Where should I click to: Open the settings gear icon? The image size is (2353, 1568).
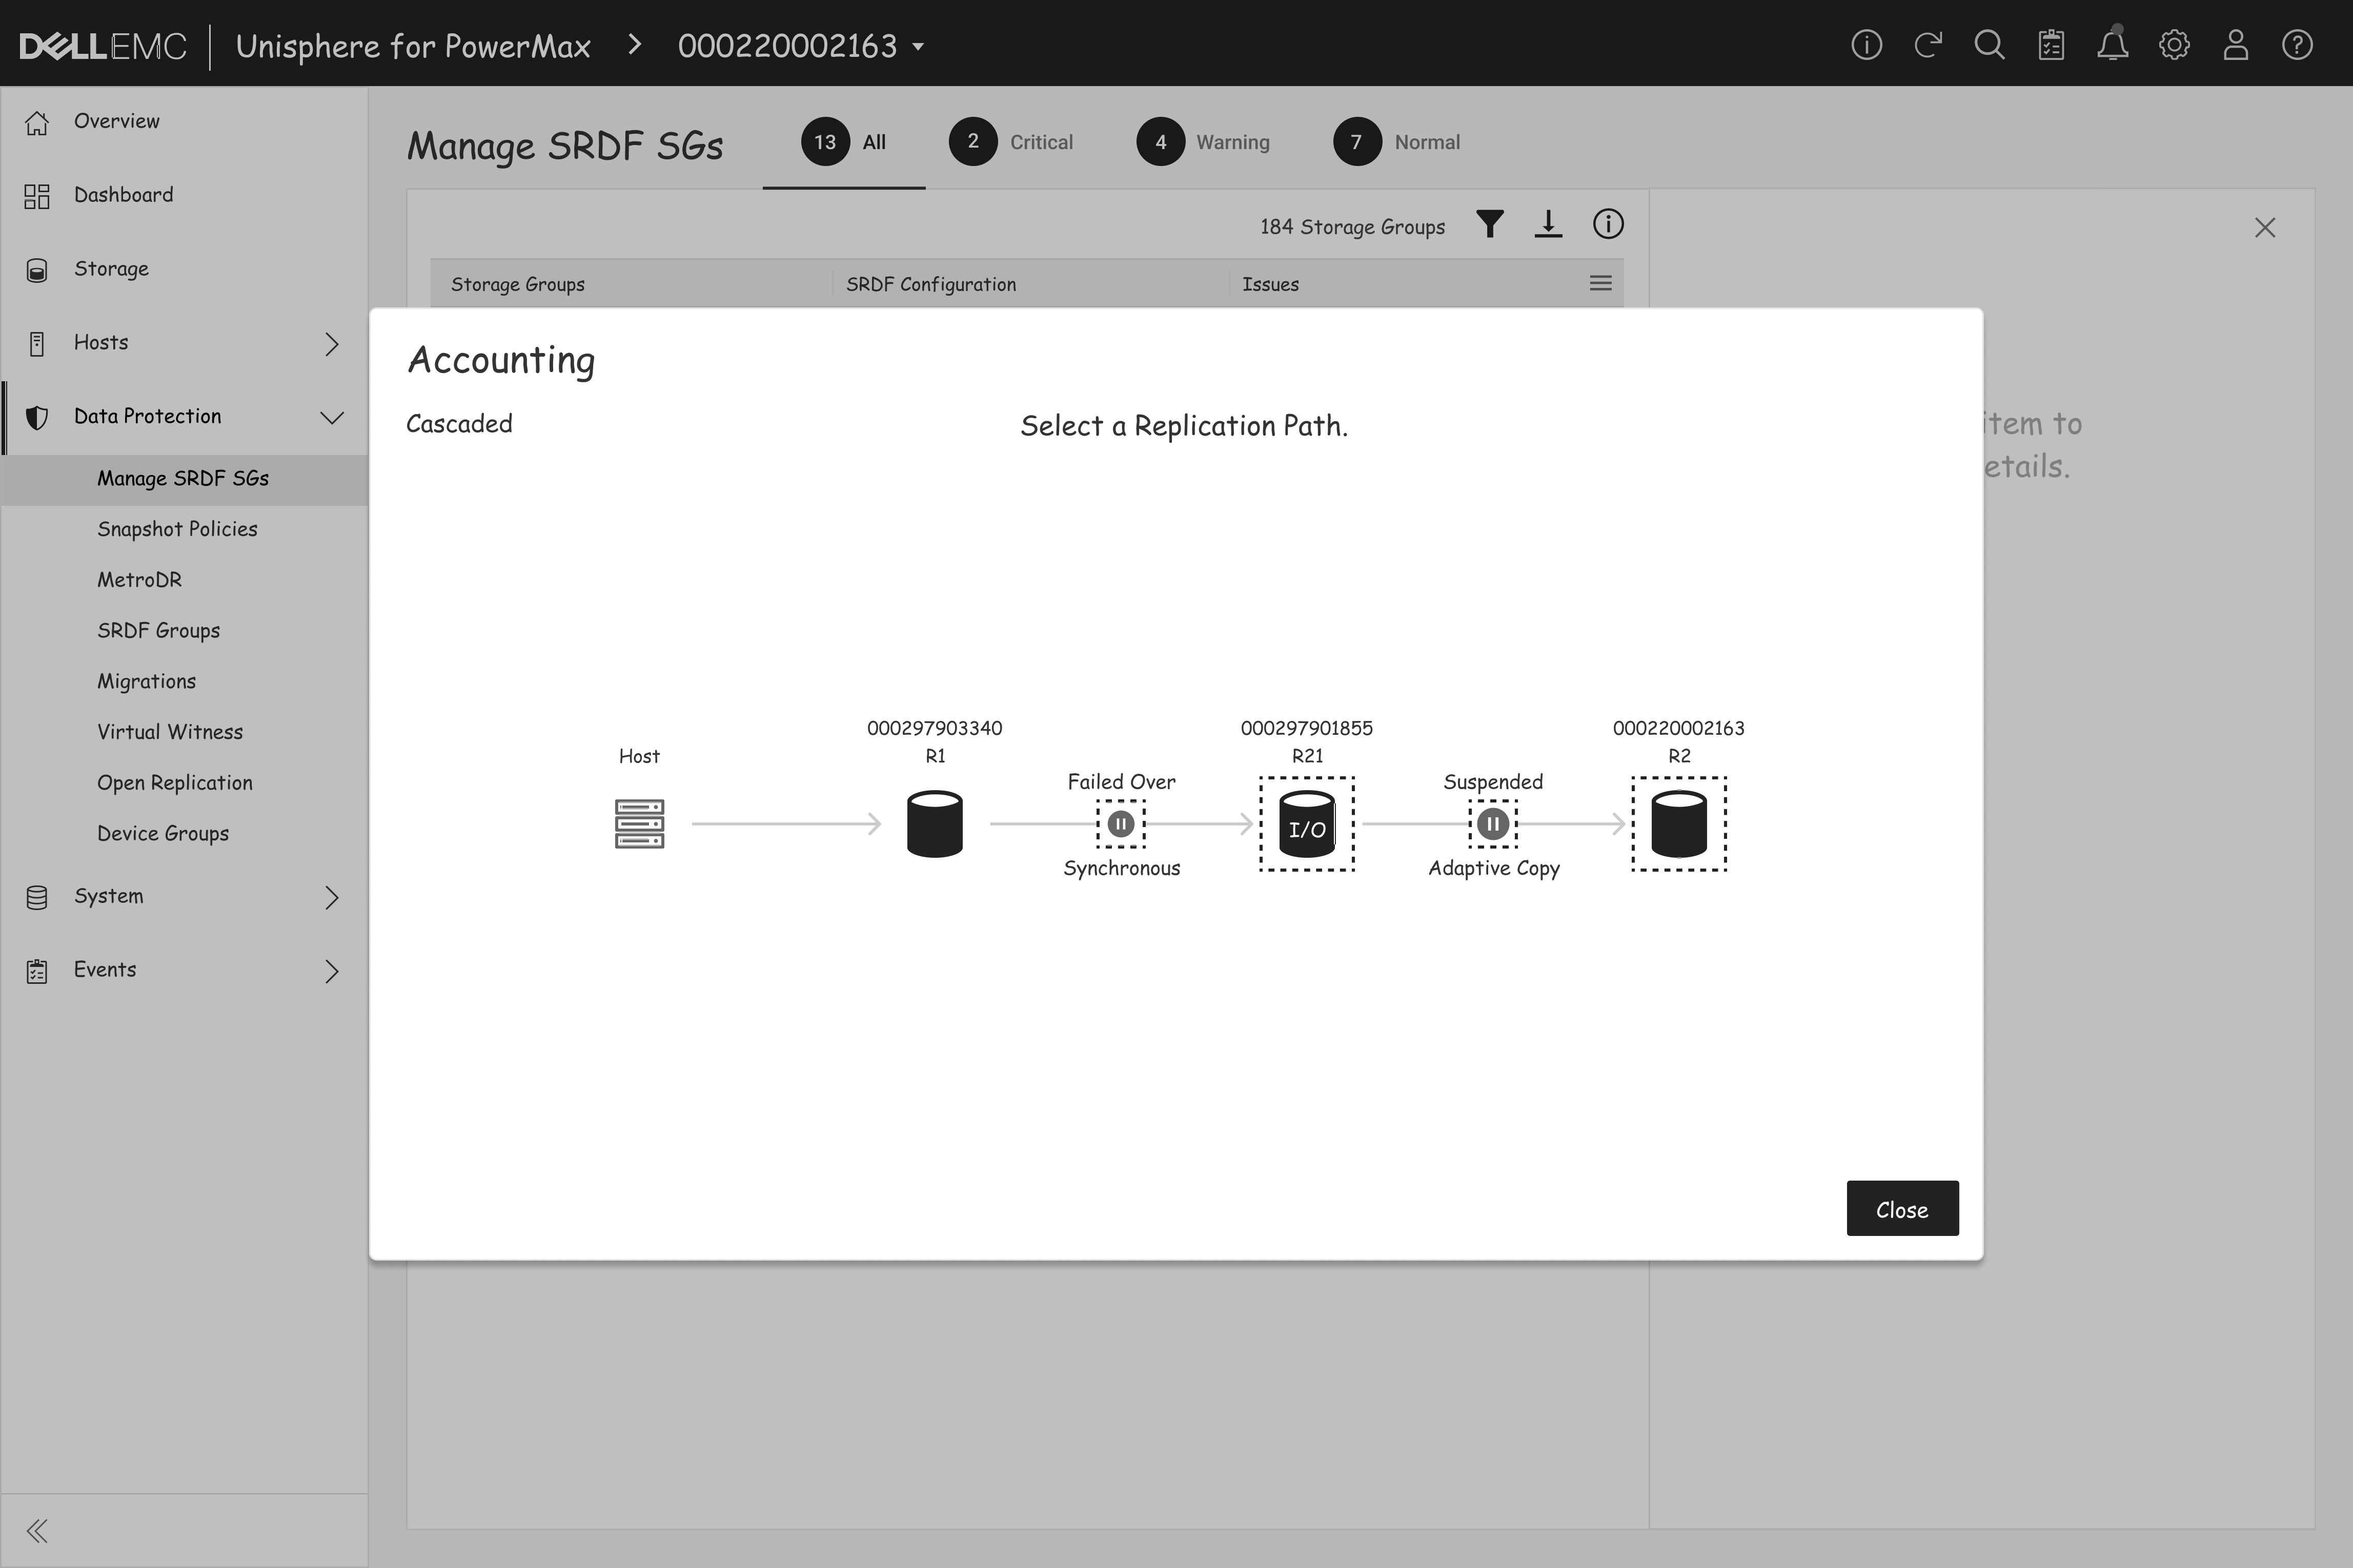click(2174, 46)
